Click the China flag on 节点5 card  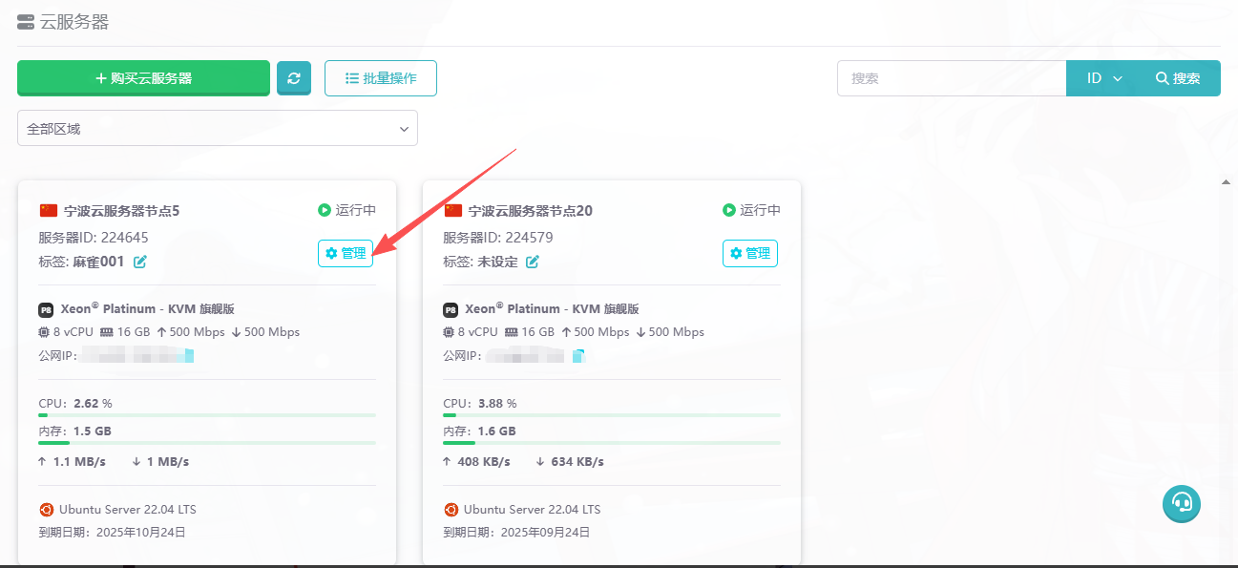coord(49,210)
